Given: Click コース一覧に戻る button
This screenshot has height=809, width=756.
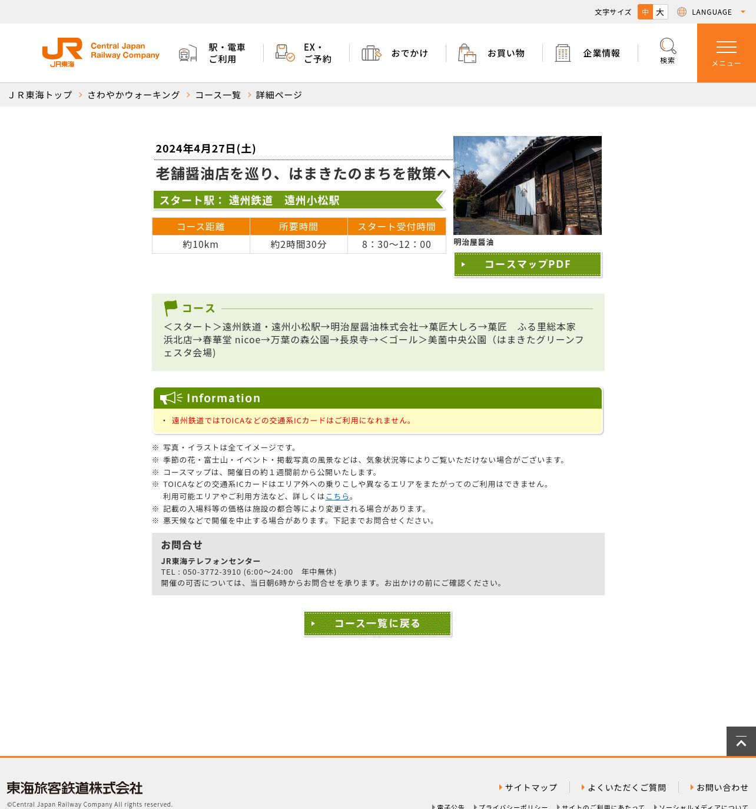Looking at the screenshot, I should pyautogui.click(x=377, y=624).
